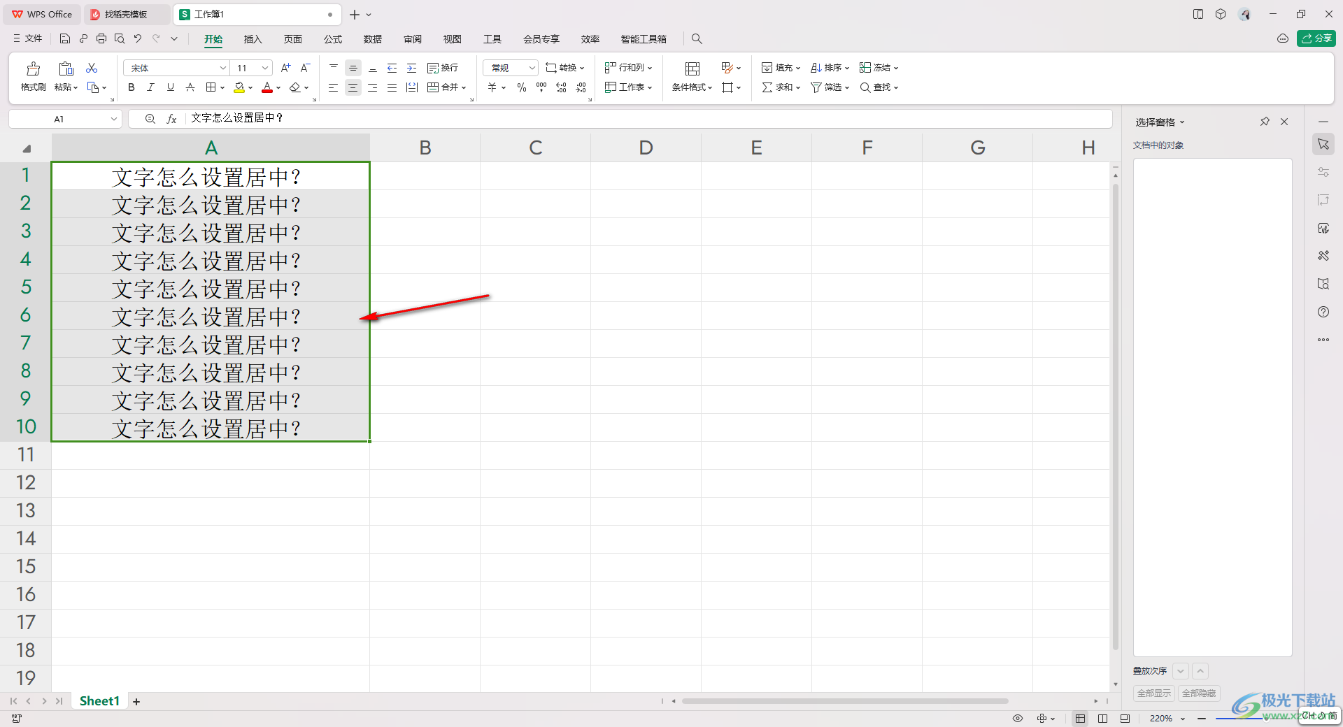
Task: Toggle top vertical alignment
Action: point(334,68)
